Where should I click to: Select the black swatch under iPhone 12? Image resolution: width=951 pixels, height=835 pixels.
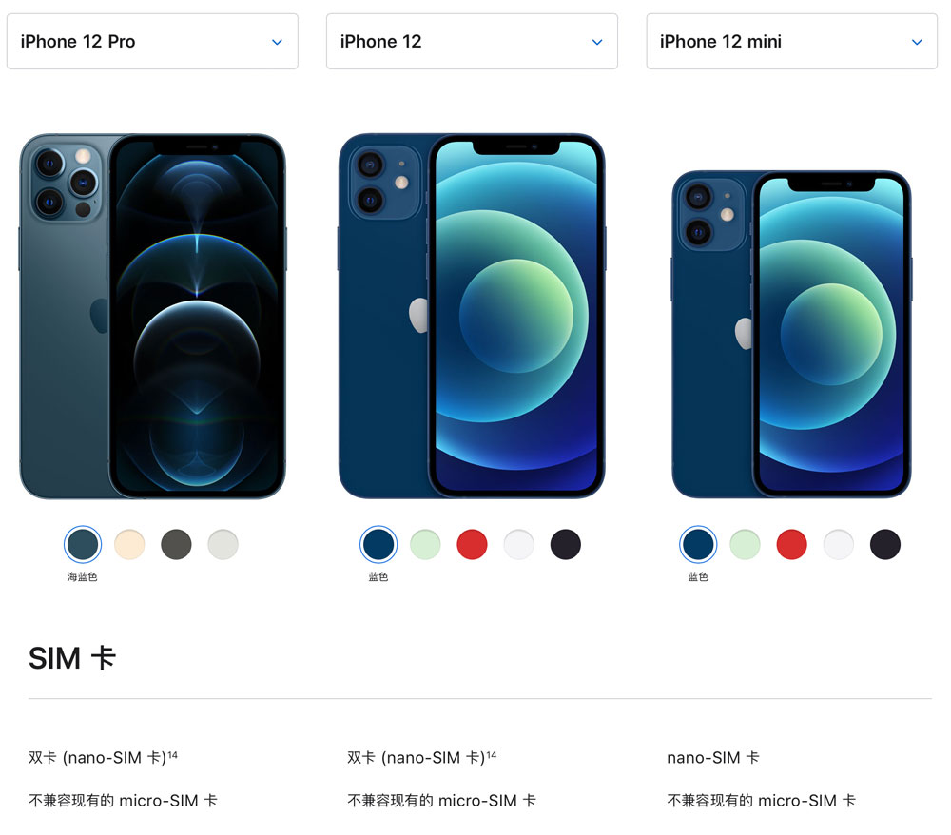(565, 544)
